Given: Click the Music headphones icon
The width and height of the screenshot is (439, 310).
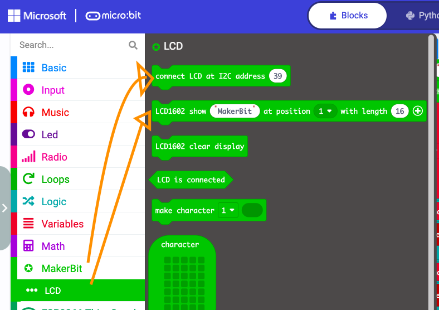Looking at the screenshot, I should pyautogui.click(x=28, y=112).
